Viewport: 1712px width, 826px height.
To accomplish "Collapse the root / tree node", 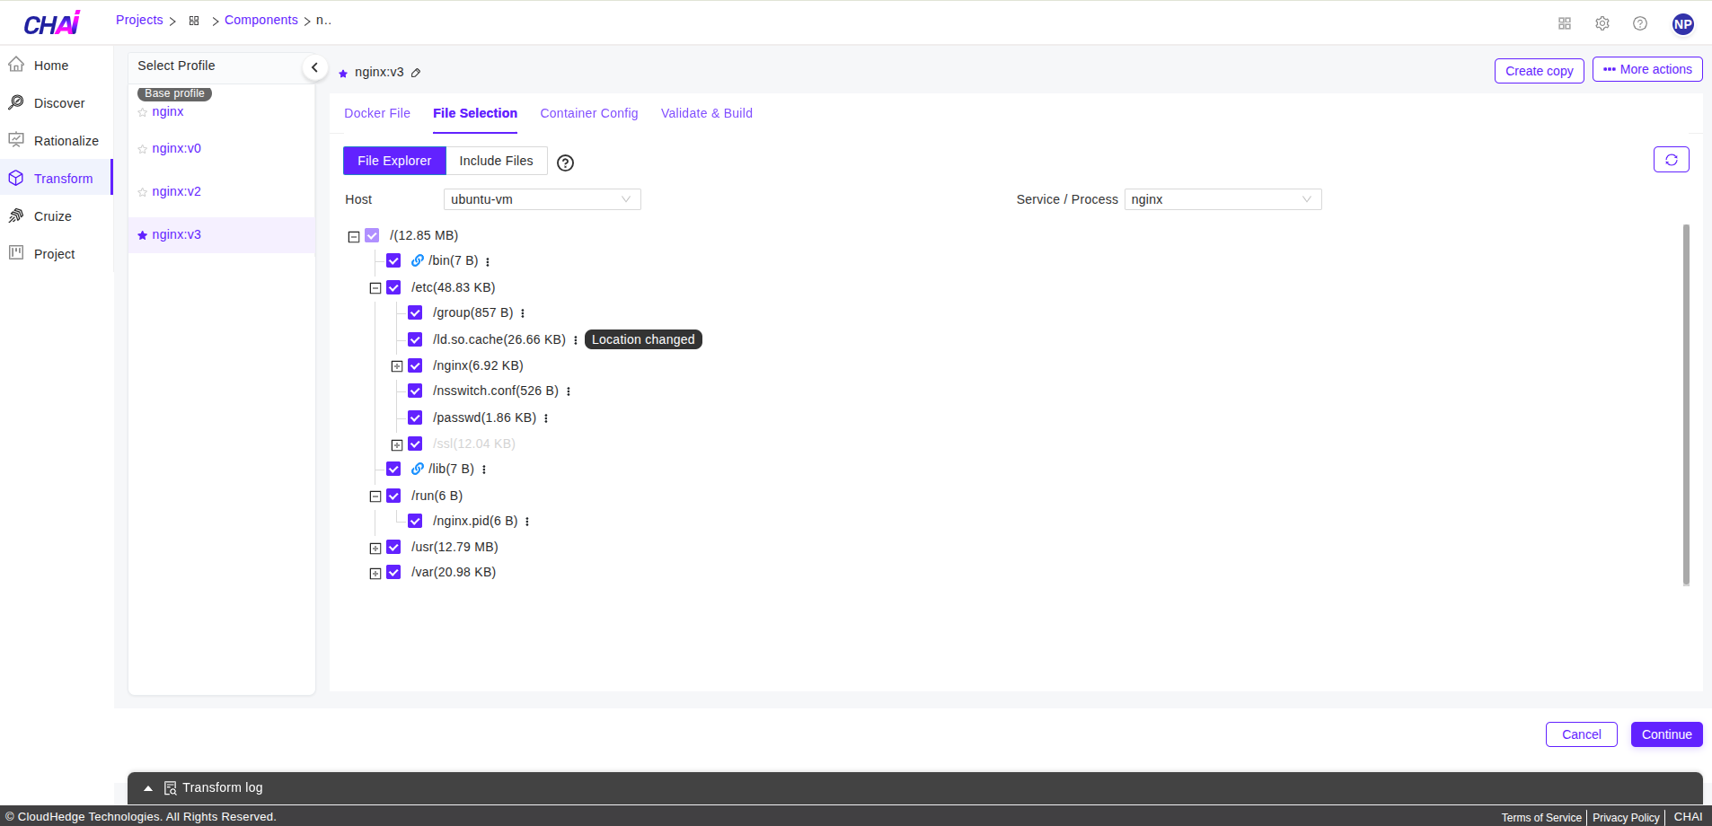I will coord(354,237).
